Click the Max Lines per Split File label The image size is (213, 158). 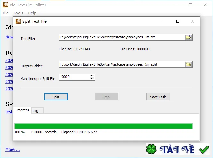[38, 79]
